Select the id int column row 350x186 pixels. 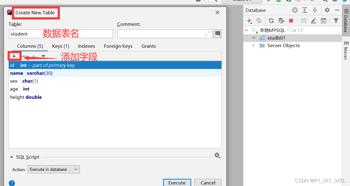coord(115,65)
